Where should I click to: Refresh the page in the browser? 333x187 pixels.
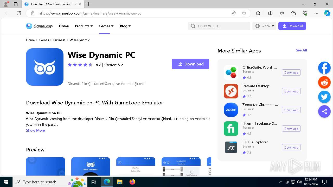(19, 13)
